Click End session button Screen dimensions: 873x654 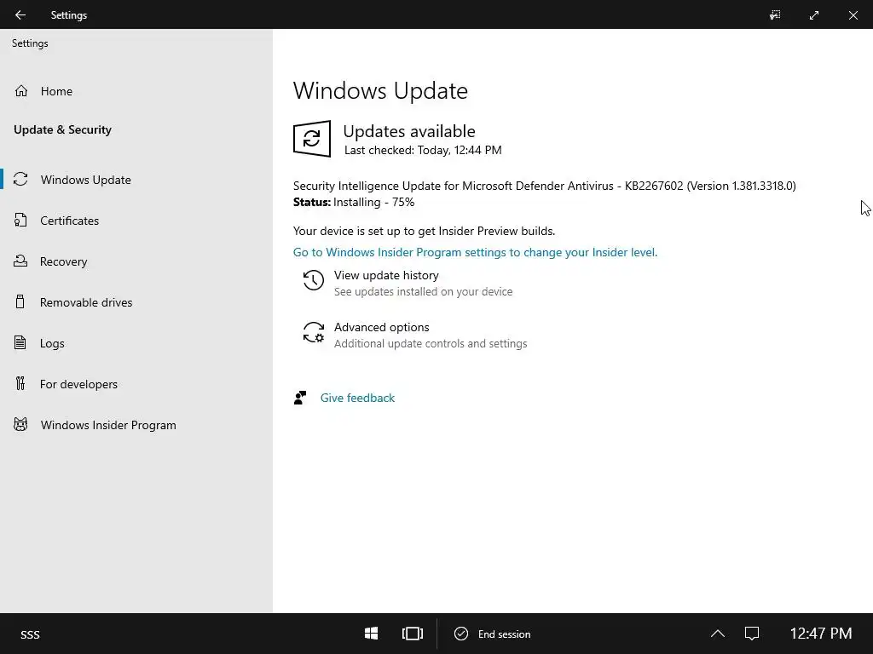[x=492, y=634]
